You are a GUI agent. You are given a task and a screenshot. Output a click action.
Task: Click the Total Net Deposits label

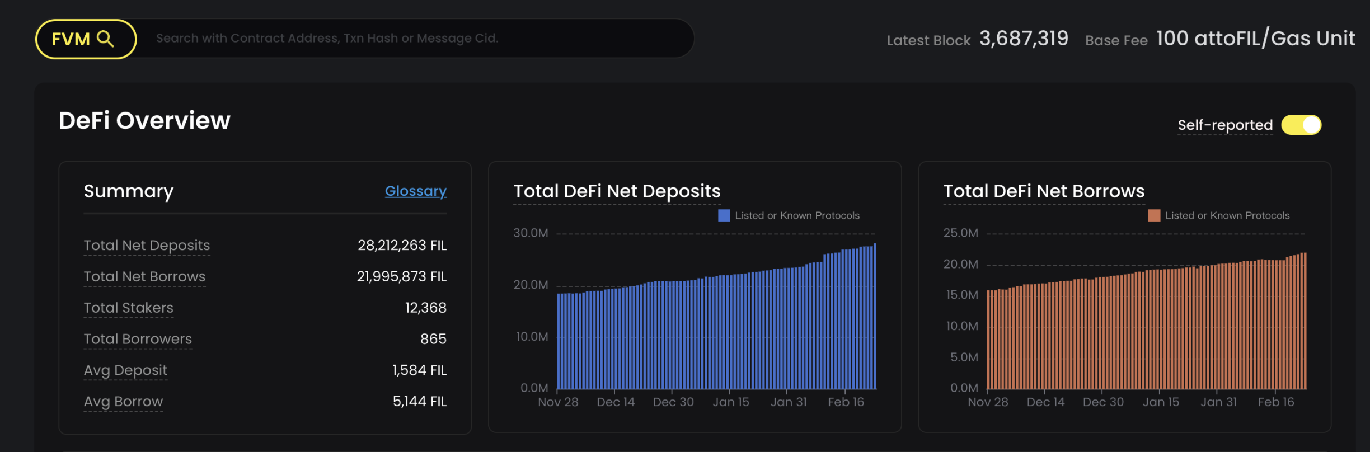pos(147,245)
